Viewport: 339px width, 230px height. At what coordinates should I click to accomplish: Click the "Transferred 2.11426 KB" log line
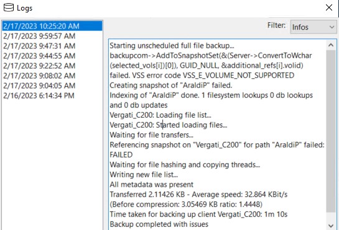tap(198, 195)
